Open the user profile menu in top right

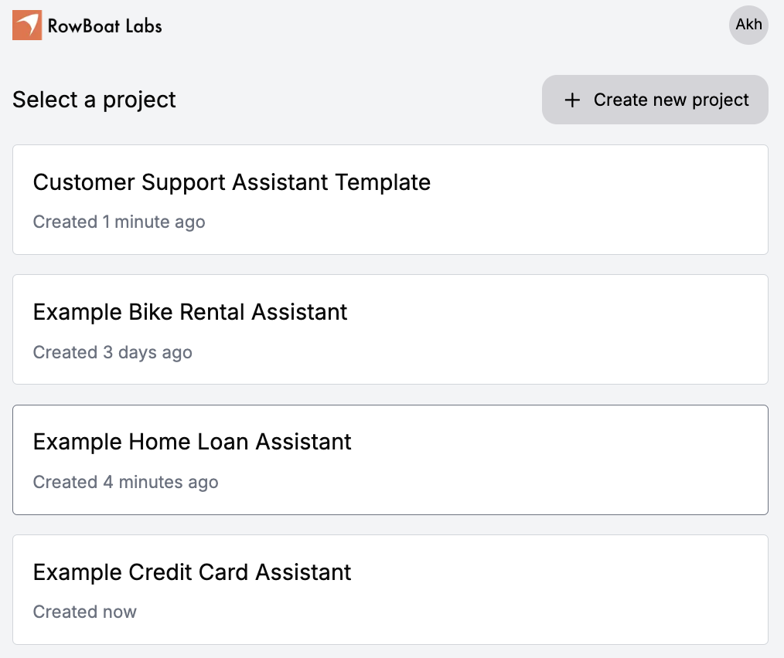(x=748, y=25)
